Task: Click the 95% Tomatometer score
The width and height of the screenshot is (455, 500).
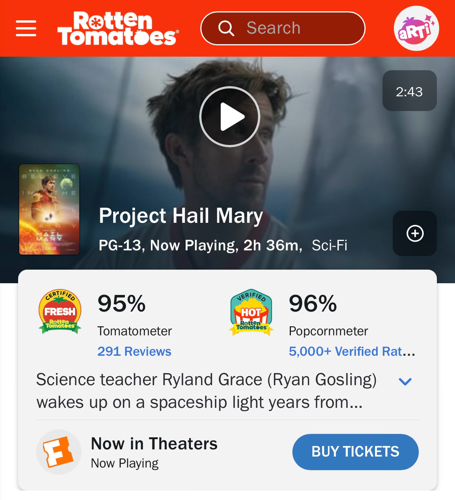Action: point(121,304)
